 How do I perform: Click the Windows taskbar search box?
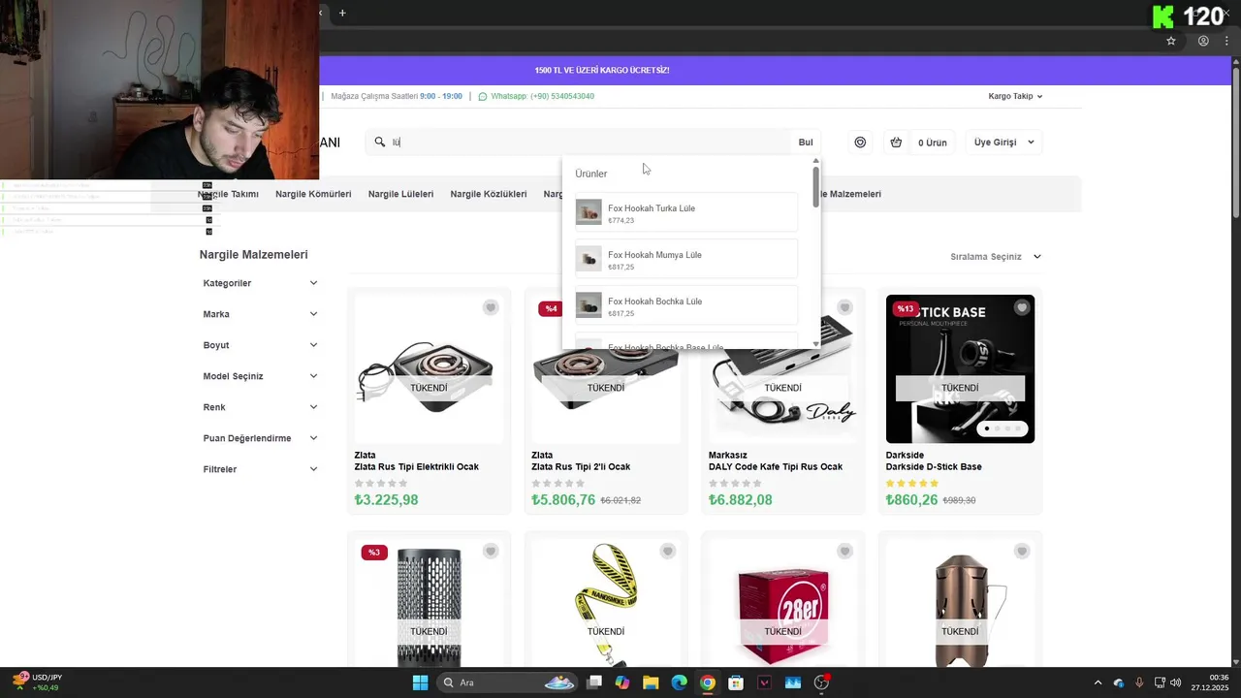tap(507, 682)
